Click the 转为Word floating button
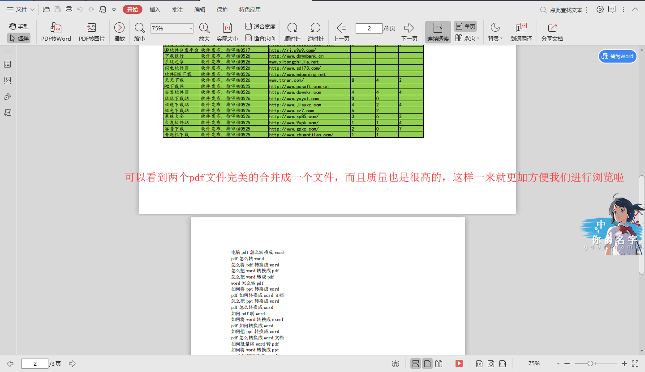This screenshot has width=645, height=372. [618, 56]
